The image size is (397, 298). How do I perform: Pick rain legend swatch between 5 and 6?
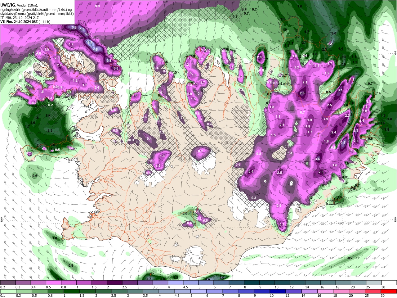click(198, 291)
